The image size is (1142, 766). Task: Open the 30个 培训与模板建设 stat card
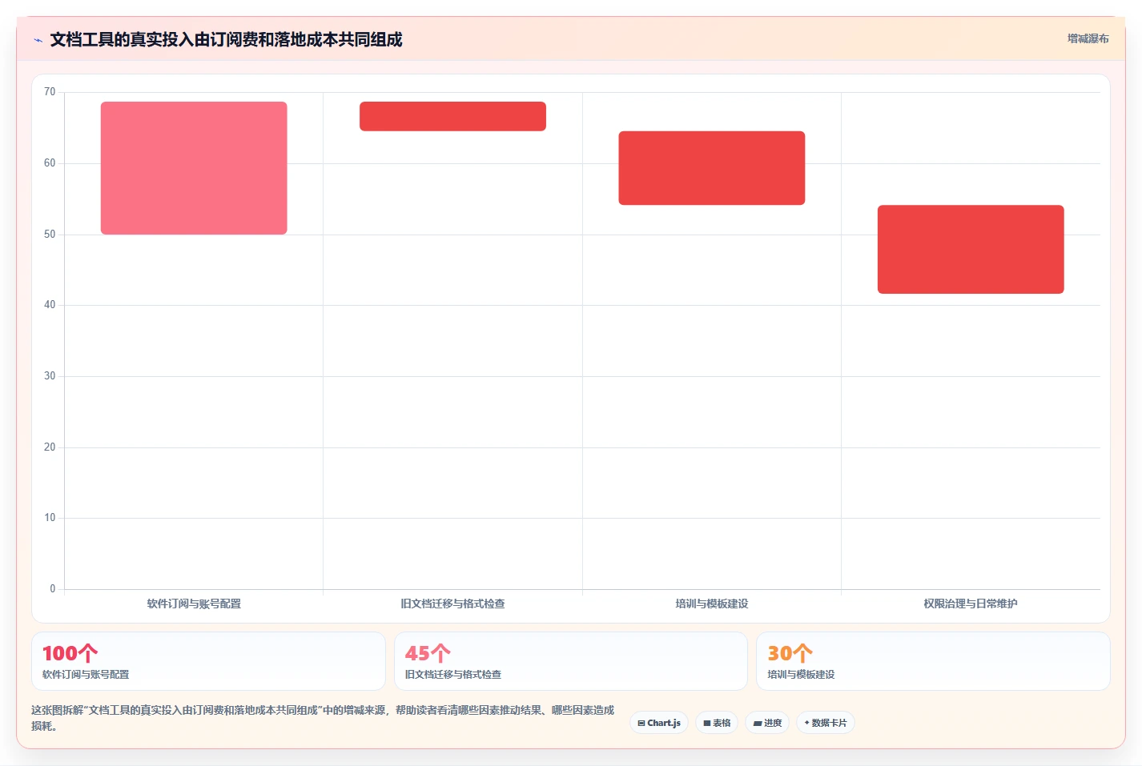[x=933, y=661]
